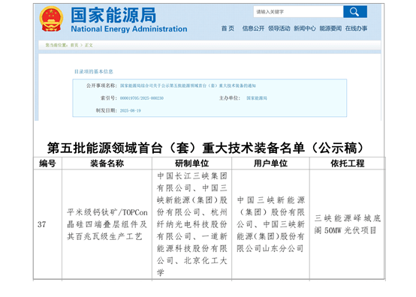
Task: Select index number 000019705/2025-000230
Action: point(142,98)
